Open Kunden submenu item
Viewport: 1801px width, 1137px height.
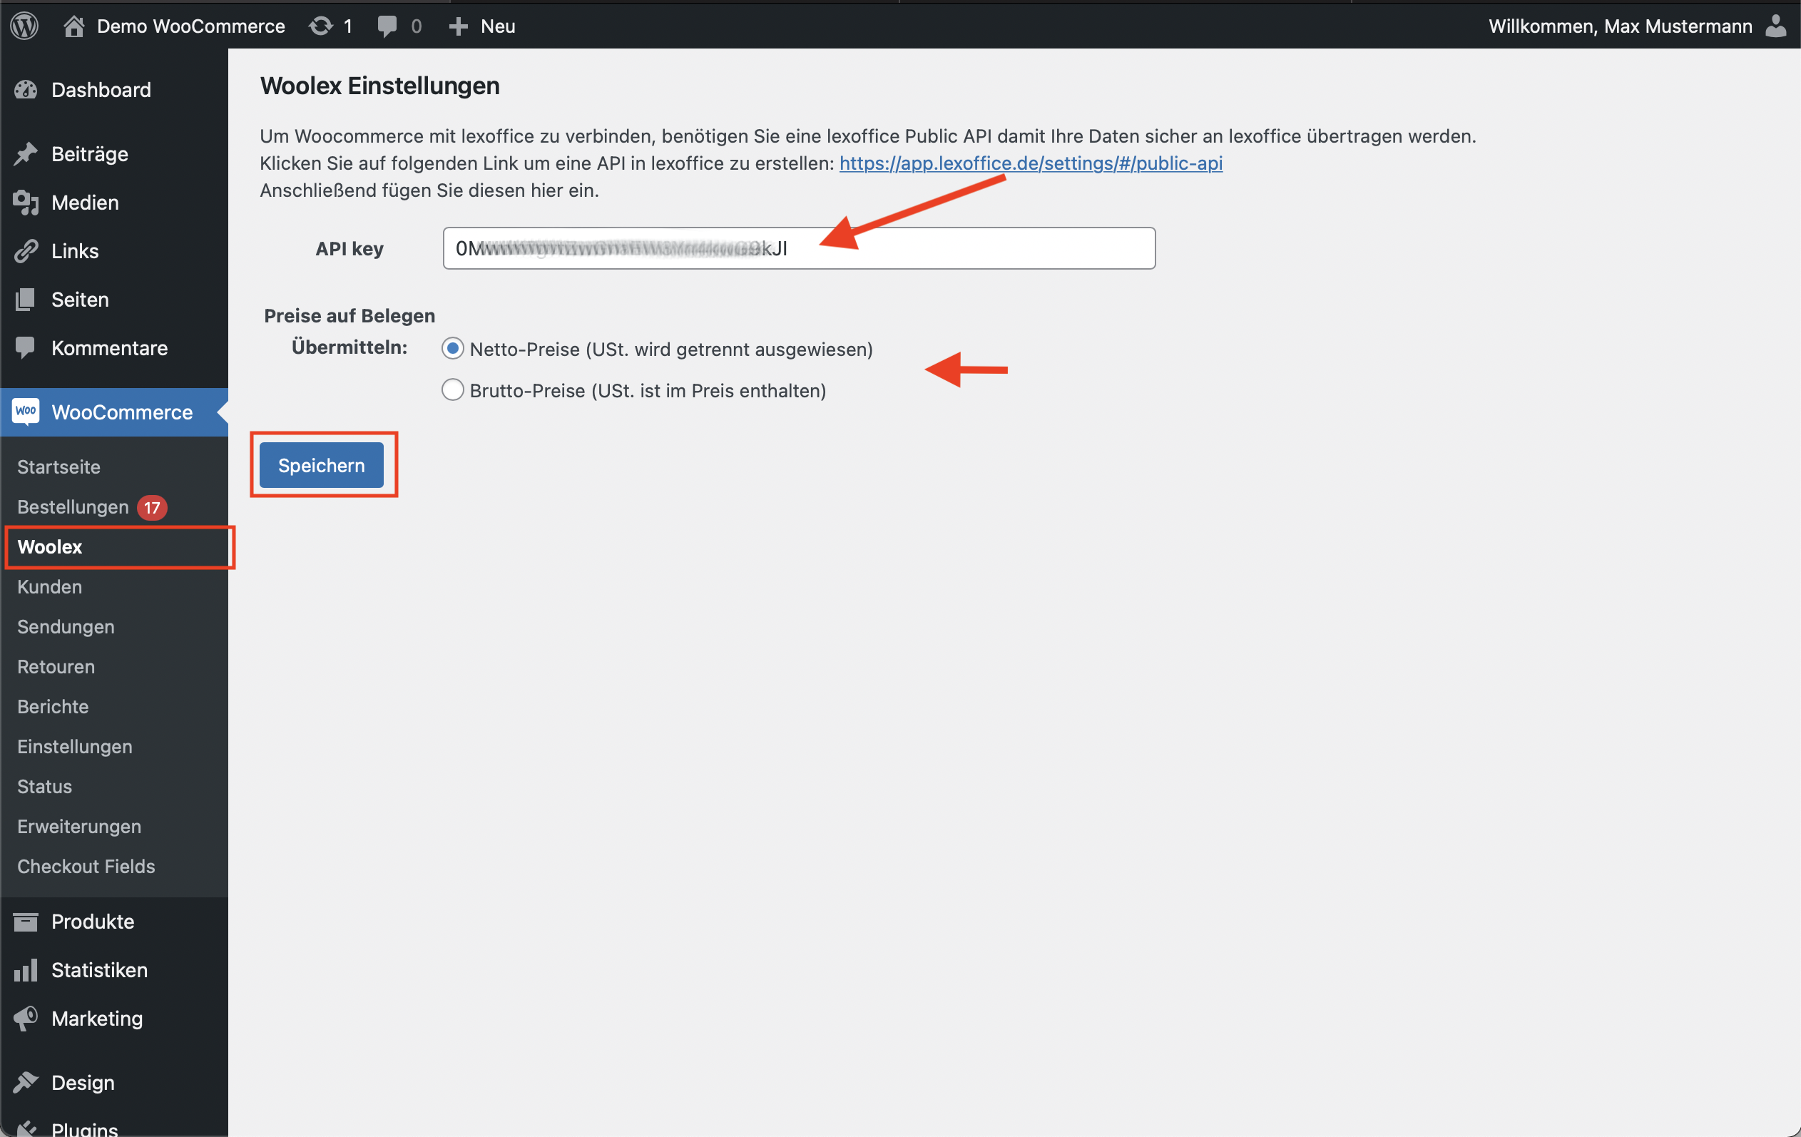point(49,587)
